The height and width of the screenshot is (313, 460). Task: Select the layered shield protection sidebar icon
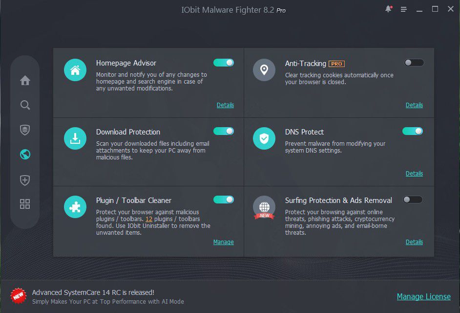coord(25,130)
